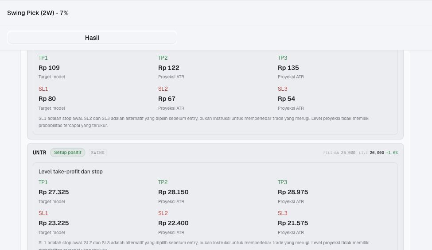Image resolution: width=432 pixels, height=250 pixels.
Task: Click the SL3 label above Rp 54
Action: [x=282, y=89]
